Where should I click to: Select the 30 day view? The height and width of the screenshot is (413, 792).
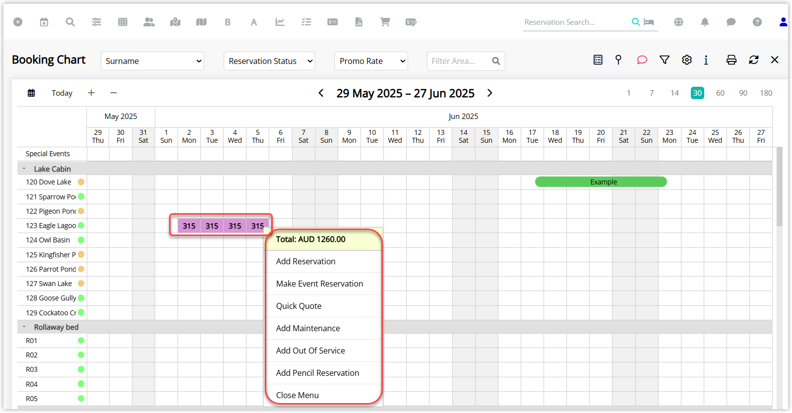697,93
